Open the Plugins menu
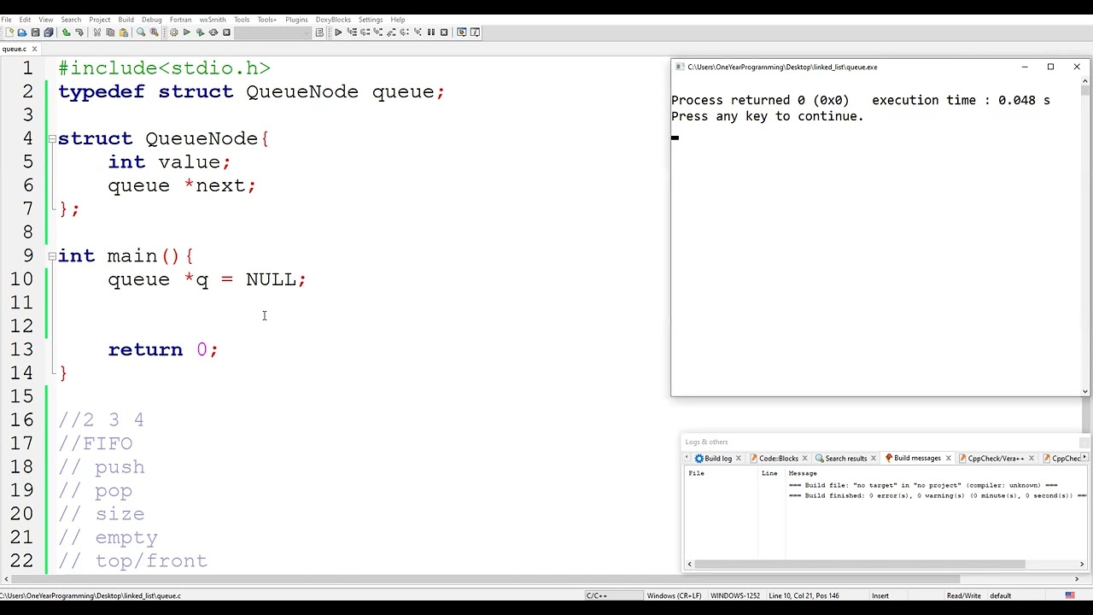 [296, 19]
